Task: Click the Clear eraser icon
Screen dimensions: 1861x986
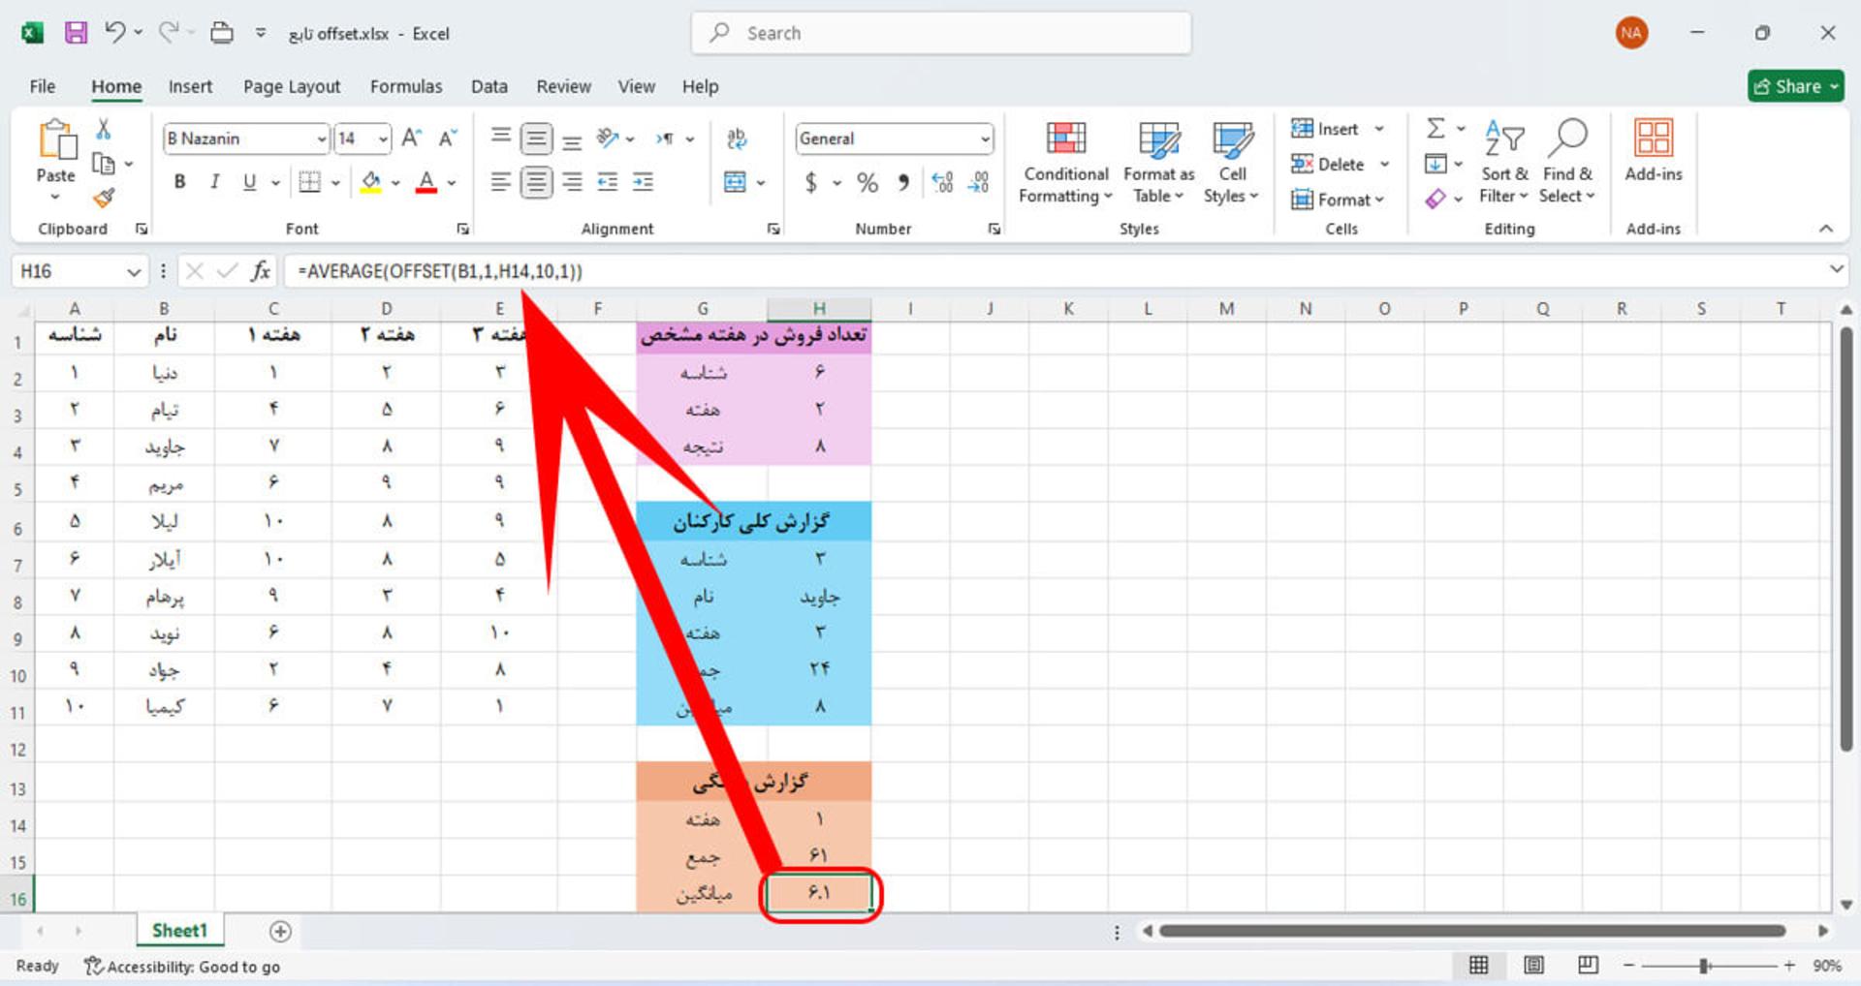Action: pyautogui.click(x=1435, y=199)
